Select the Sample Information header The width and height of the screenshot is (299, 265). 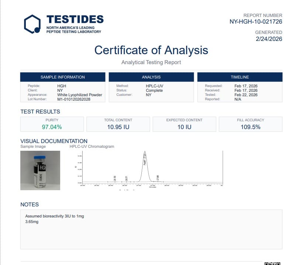62,77
